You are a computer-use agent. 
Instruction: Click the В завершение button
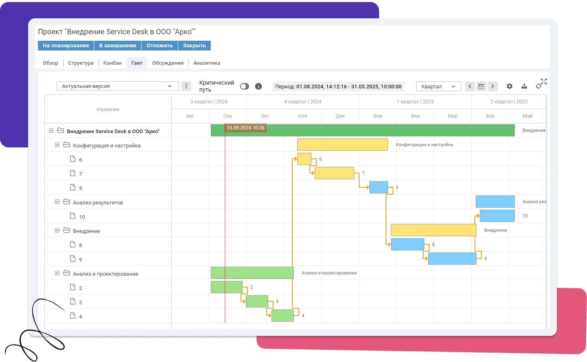[x=118, y=46]
